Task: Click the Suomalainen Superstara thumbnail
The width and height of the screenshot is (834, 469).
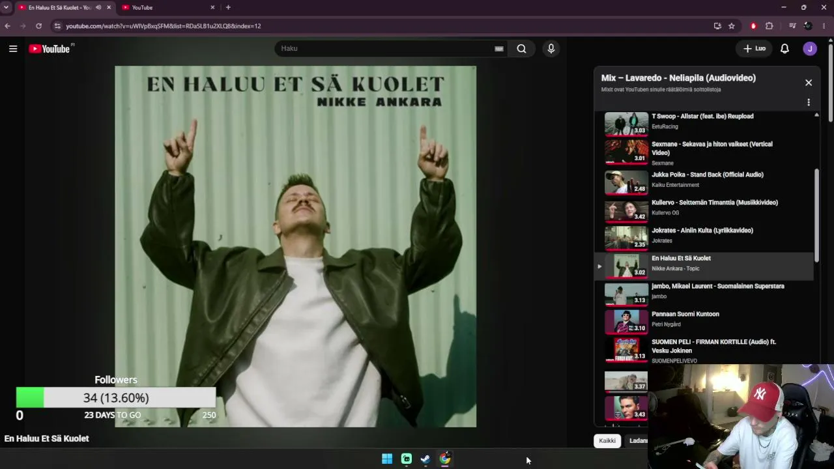Action: (x=626, y=294)
